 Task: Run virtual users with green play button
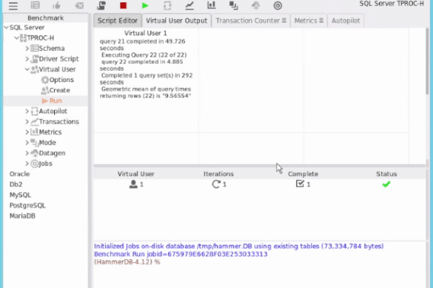coord(145,5)
